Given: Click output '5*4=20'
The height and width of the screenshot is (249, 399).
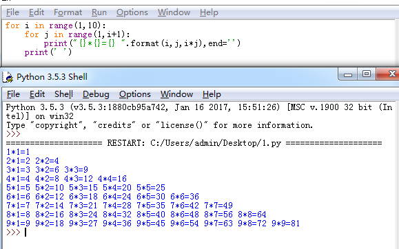Looking at the screenshot, I should coord(117,188).
